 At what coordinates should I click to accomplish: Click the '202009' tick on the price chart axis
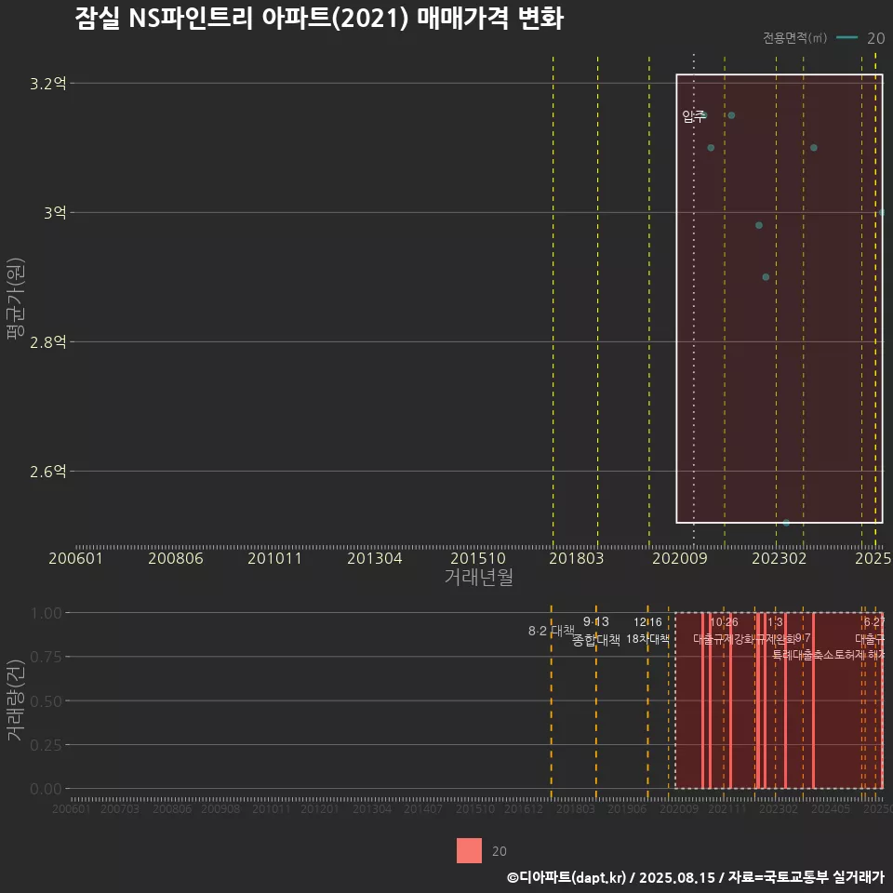[679, 558]
